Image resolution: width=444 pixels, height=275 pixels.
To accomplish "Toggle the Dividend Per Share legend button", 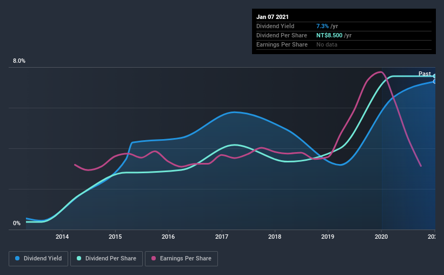I will pos(107,259).
